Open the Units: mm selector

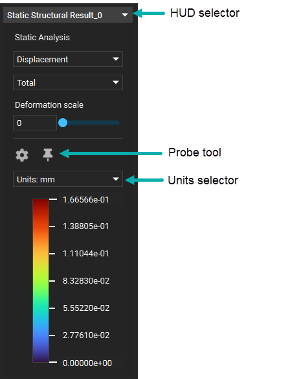point(68,179)
